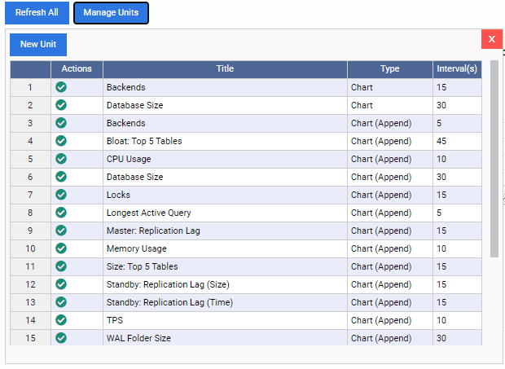Select the Standby: Replication Lag (Time) title
The width and height of the screenshot is (505, 369).
pos(169,302)
